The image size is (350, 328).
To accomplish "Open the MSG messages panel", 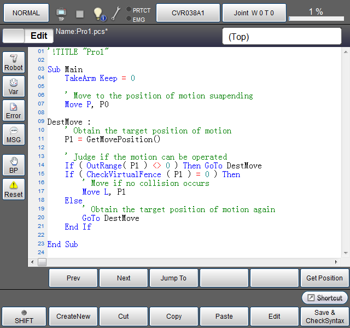I will tap(14, 134).
